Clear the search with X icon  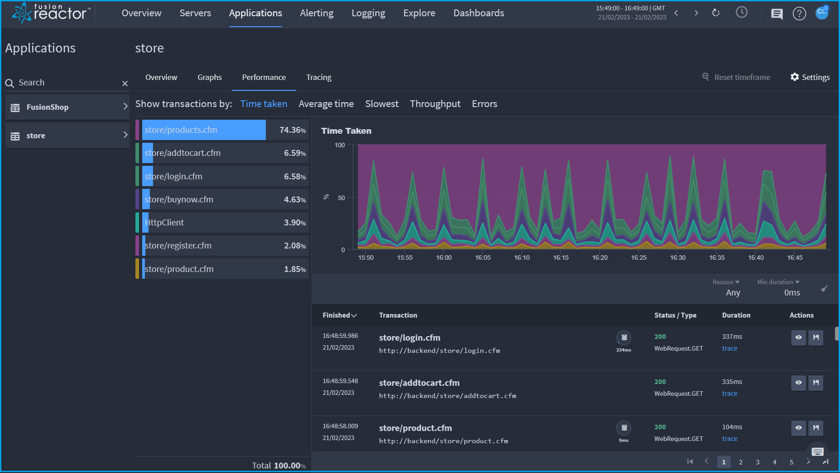point(125,84)
